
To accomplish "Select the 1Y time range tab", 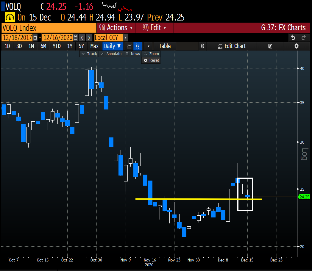I will coord(70,46).
